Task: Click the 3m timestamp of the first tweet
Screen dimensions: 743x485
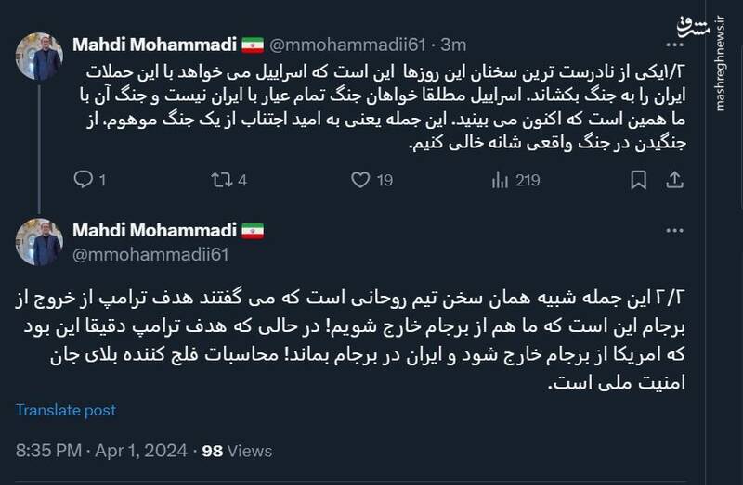Action: coord(454,45)
